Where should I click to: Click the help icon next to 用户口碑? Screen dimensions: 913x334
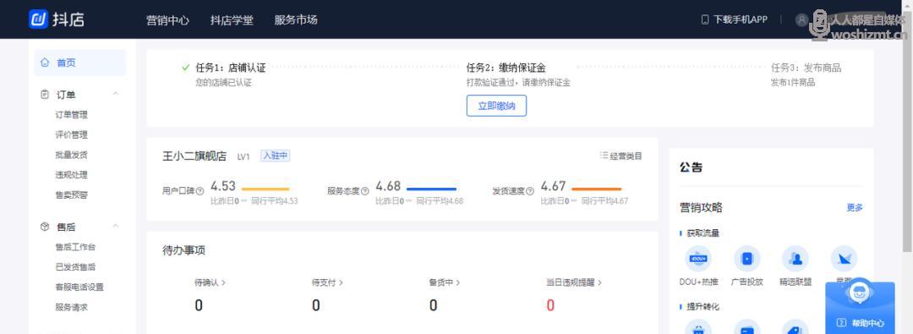coord(200,191)
